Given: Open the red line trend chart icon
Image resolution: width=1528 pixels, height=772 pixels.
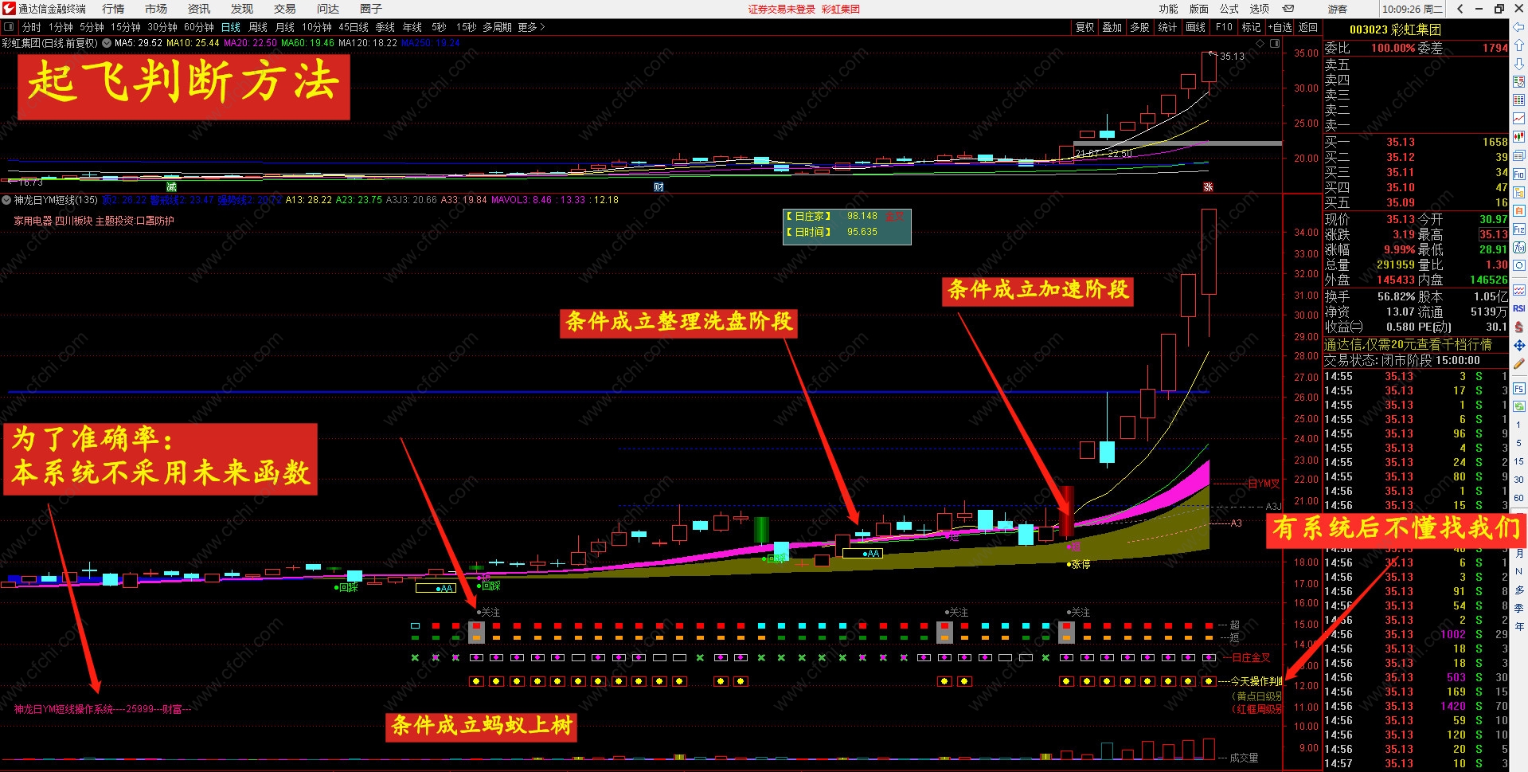Looking at the screenshot, I should [x=1519, y=119].
